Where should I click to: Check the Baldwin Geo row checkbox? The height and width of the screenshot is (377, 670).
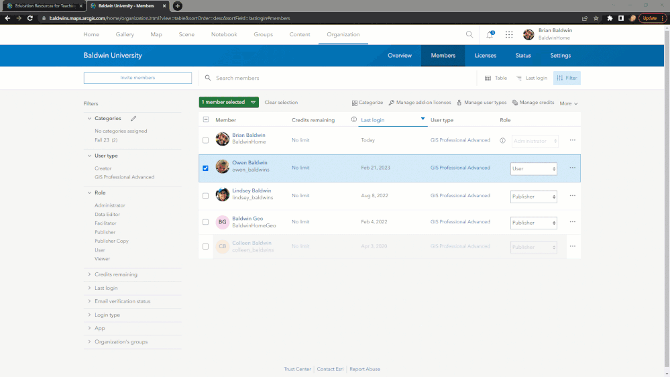click(205, 222)
